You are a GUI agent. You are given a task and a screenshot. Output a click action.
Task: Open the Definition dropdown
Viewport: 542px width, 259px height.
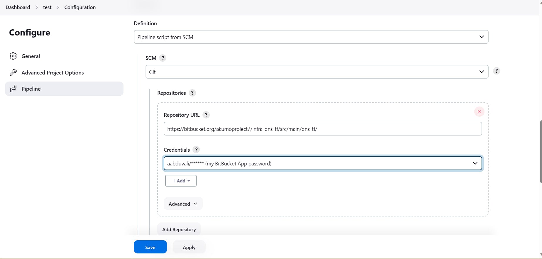[311, 37]
